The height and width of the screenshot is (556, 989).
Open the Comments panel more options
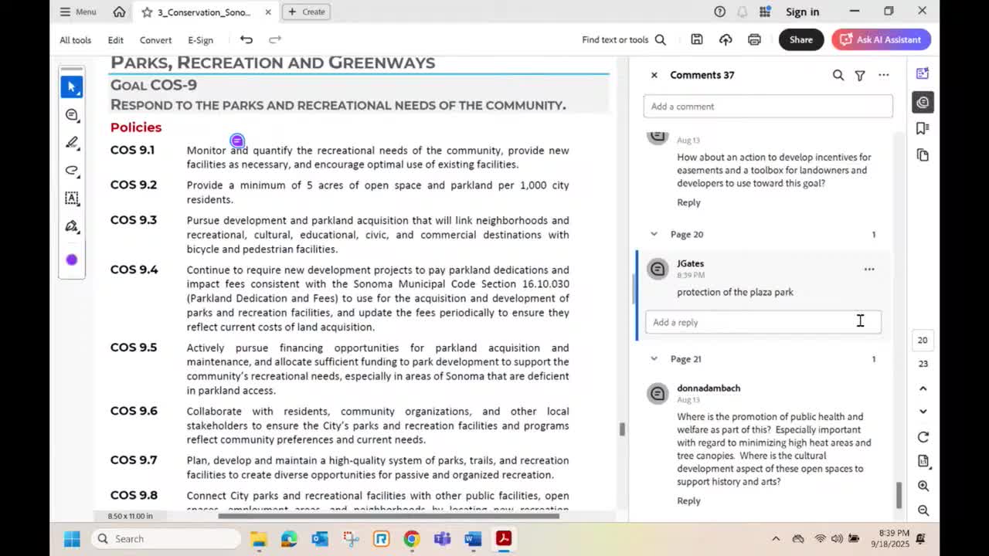coord(883,75)
